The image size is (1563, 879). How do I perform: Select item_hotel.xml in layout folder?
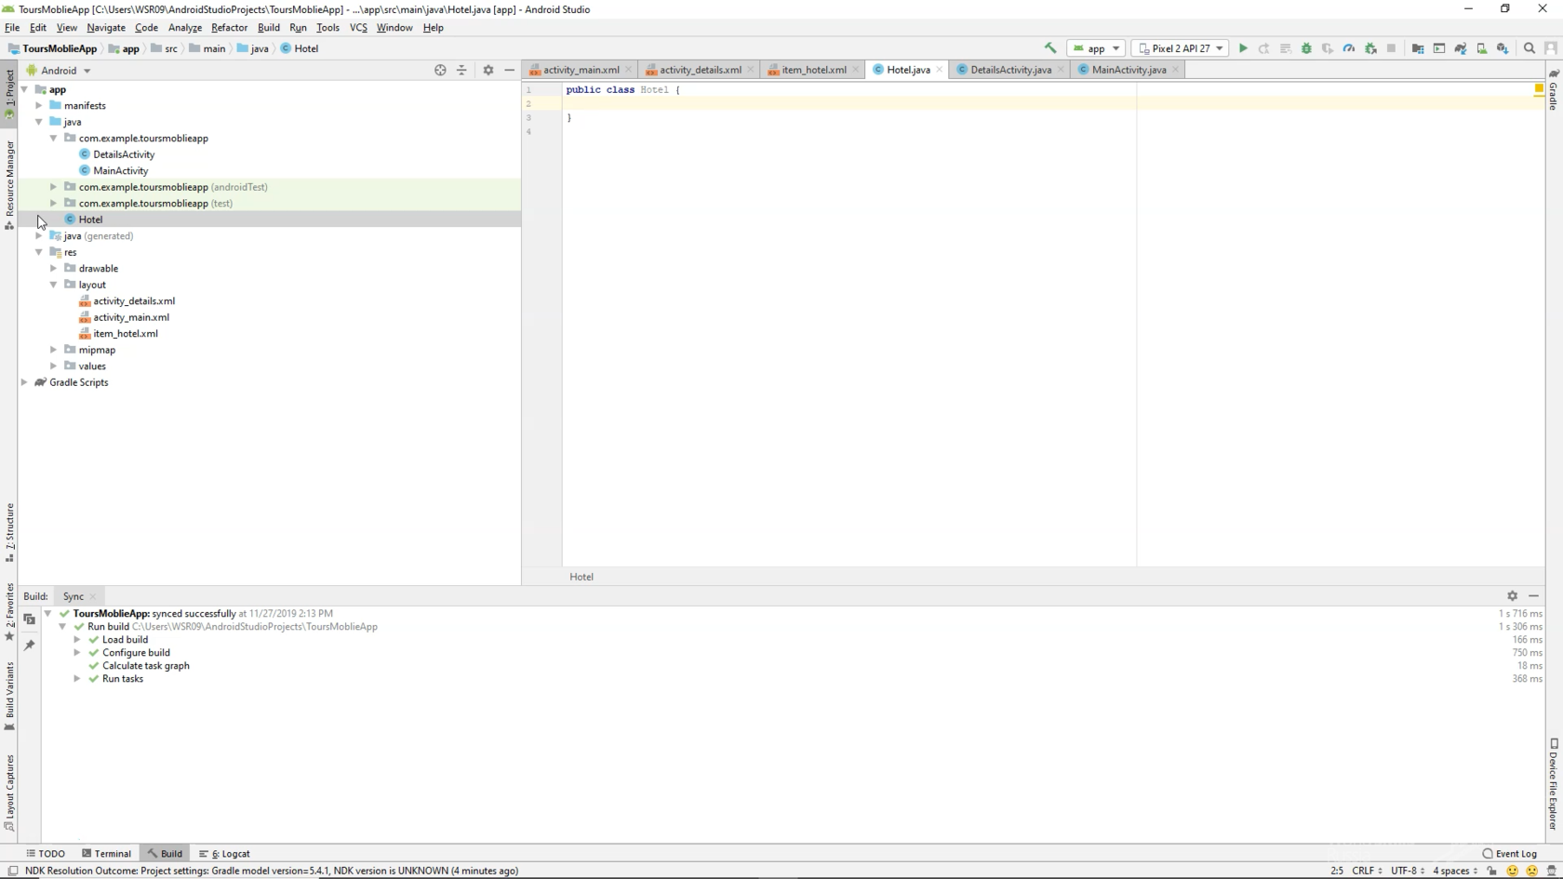[x=126, y=333]
